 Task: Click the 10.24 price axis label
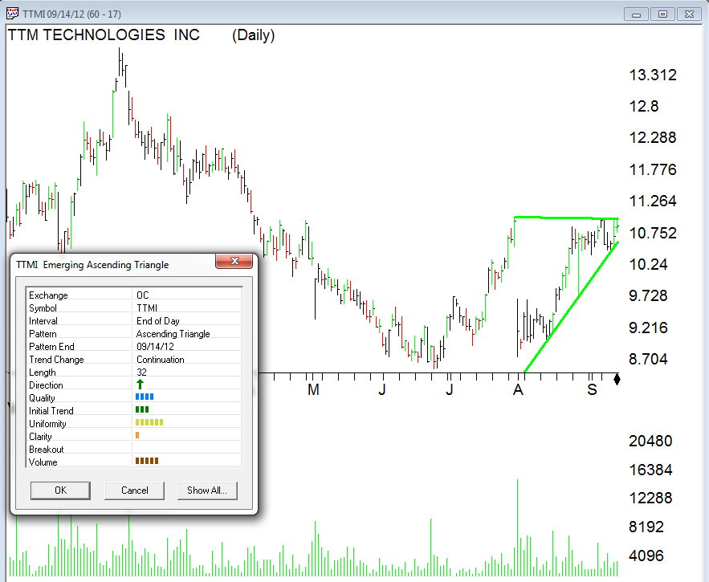pos(649,265)
